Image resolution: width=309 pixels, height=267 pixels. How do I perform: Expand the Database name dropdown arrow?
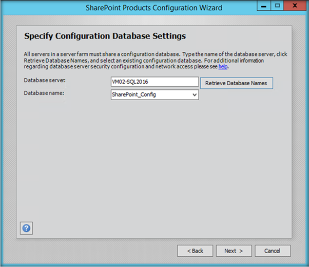pyautogui.click(x=194, y=95)
